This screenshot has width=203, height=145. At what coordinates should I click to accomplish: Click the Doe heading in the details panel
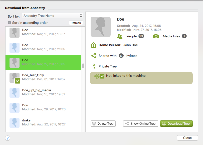(x=121, y=19)
